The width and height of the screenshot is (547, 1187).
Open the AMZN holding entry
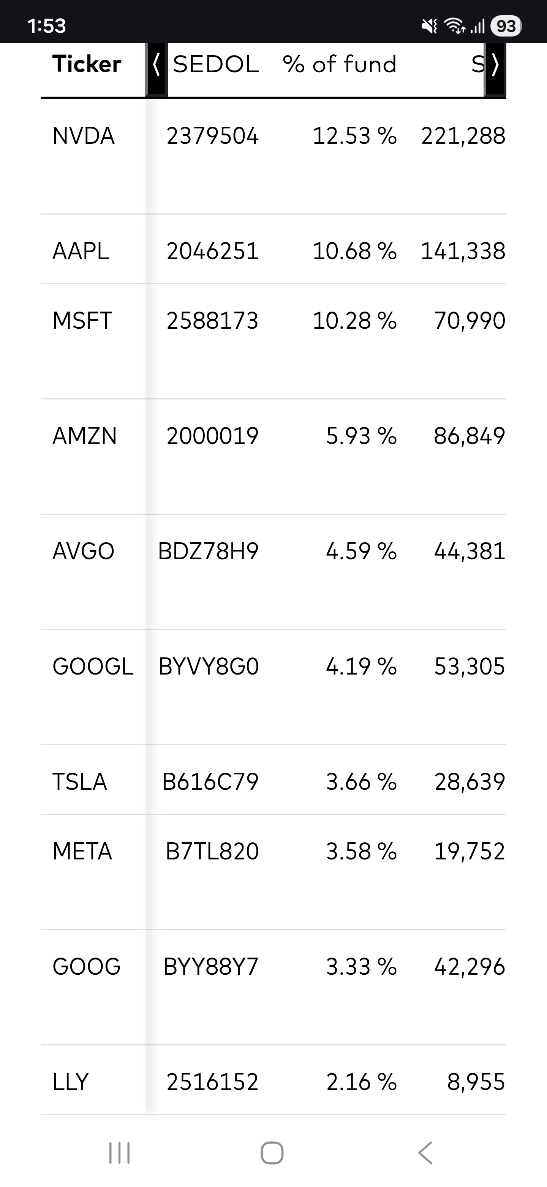(x=85, y=436)
